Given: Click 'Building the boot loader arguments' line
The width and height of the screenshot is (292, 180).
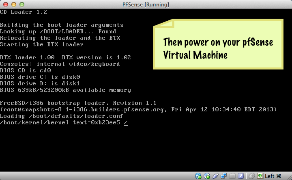Looking at the screenshot, I should 62,25.
